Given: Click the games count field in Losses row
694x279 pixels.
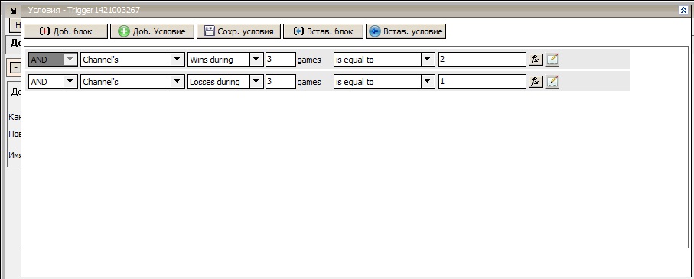Looking at the screenshot, I should click(281, 81).
